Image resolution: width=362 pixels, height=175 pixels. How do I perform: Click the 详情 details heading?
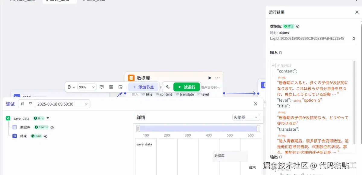(x=141, y=117)
